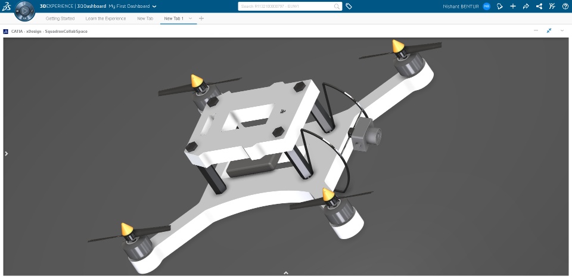Restore the widget with the collapse arrows icon
This screenshot has width=572, height=279.
coord(549,30)
